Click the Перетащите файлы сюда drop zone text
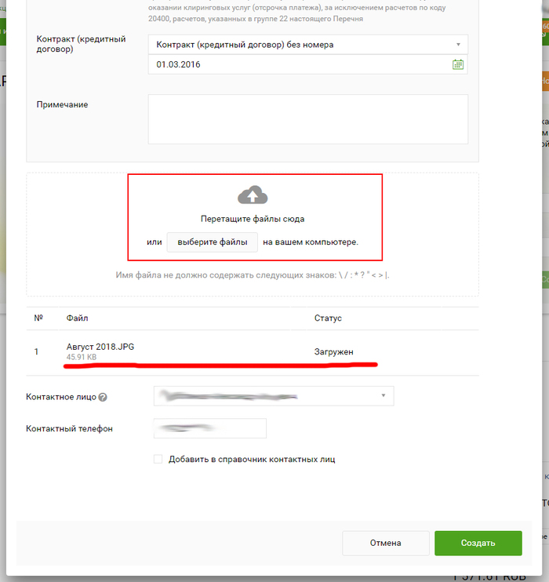The height and width of the screenshot is (582, 549). (253, 219)
